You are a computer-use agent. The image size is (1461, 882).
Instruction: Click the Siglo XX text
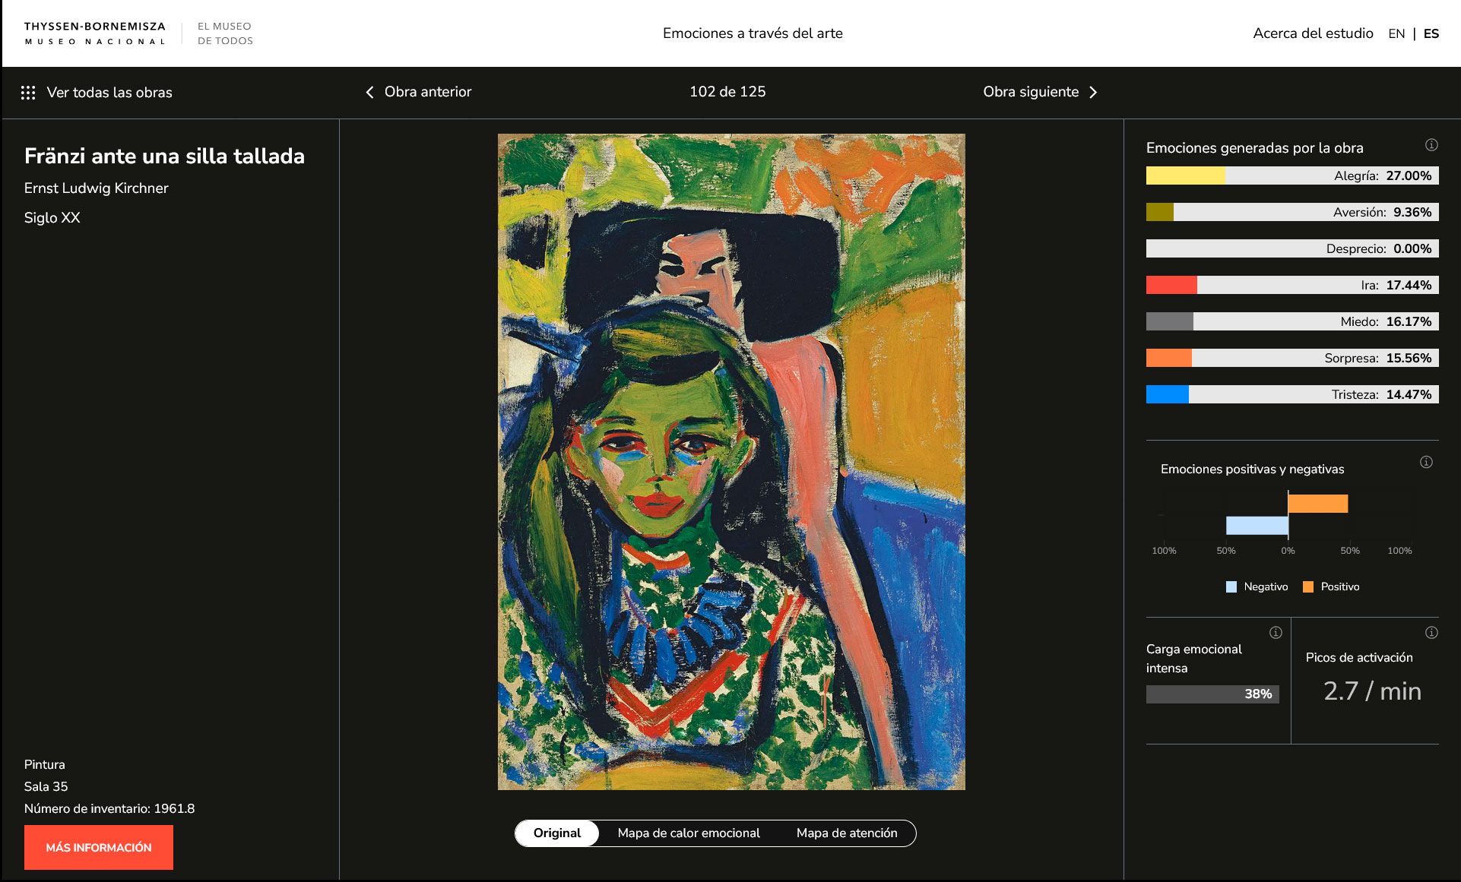[52, 218]
